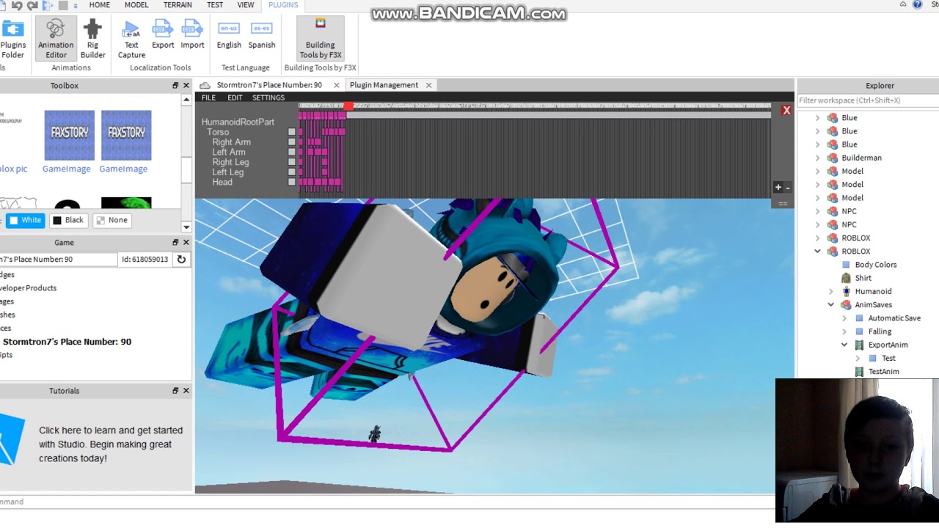Undock the Tutorials panel
This screenshot has width=939, height=528.
(x=175, y=391)
